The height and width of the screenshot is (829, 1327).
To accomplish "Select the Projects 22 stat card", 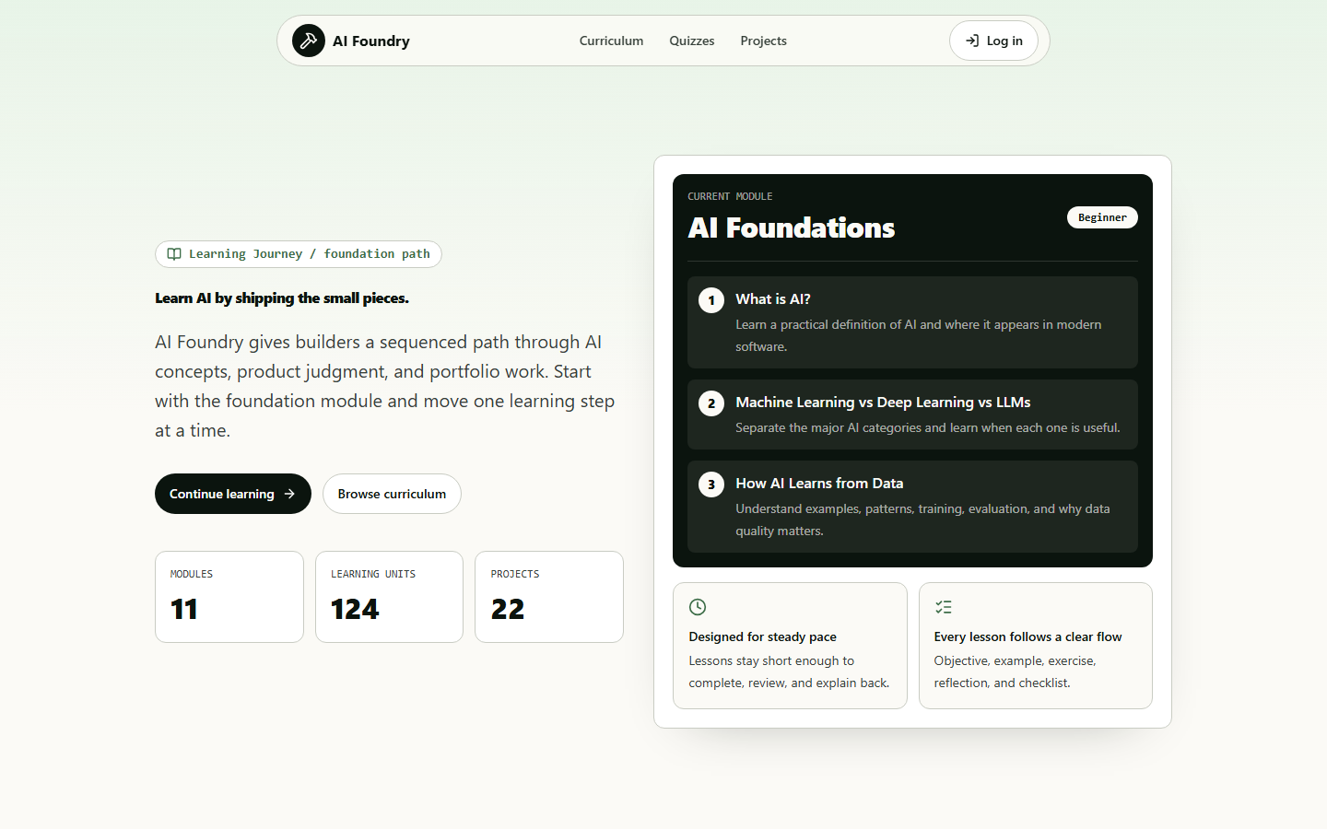I will tap(549, 597).
